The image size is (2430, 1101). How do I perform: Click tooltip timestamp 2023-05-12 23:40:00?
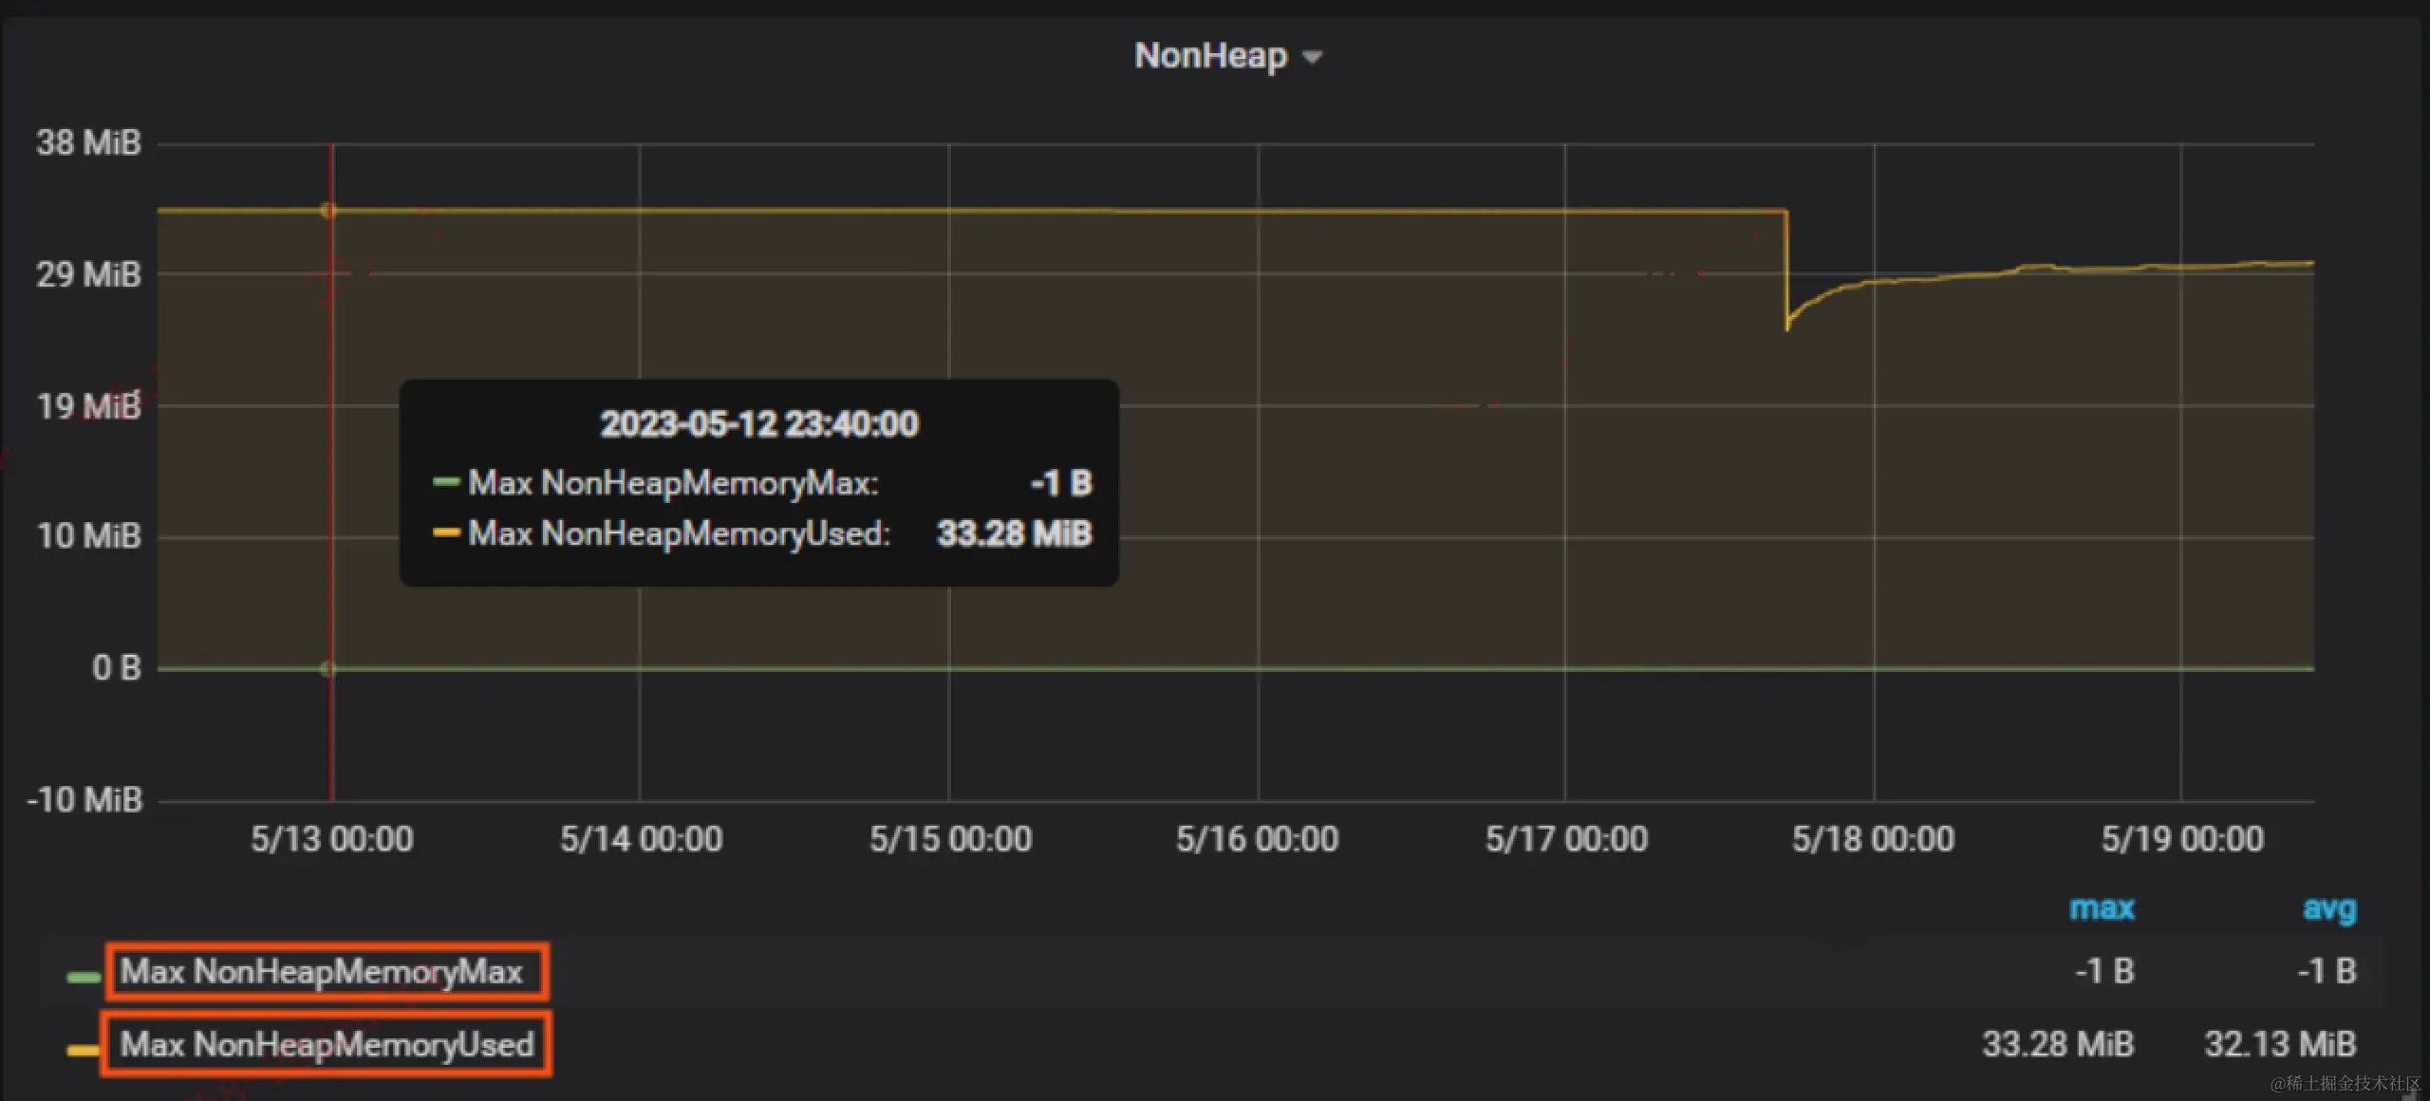point(759,423)
